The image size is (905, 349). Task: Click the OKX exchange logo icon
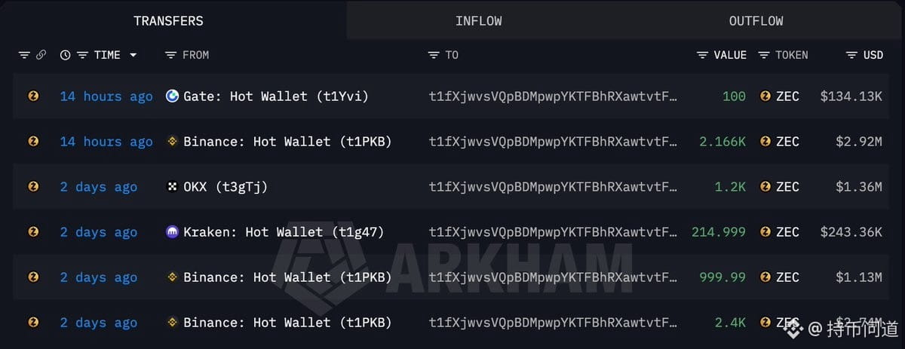tap(172, 186)
